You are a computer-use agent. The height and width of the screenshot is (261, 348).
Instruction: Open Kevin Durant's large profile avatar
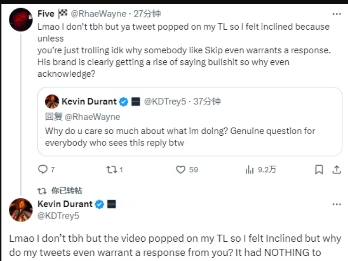pyautogui.click(x=21, y=210)
